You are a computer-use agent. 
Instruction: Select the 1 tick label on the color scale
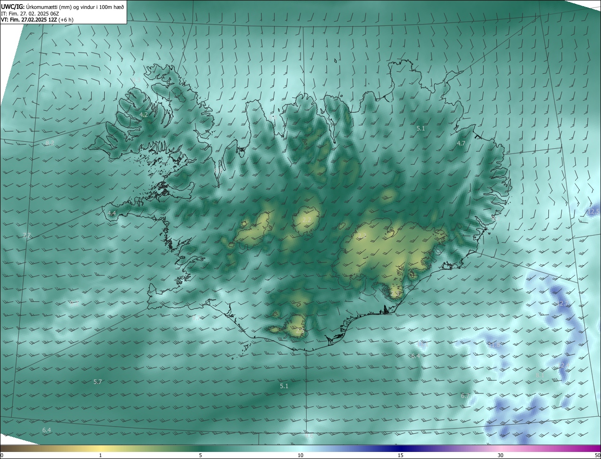(100, 455)
